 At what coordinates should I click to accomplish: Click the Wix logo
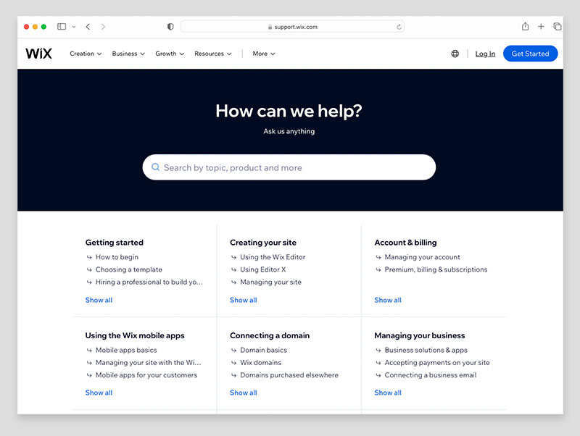click(x=38, y=54)
